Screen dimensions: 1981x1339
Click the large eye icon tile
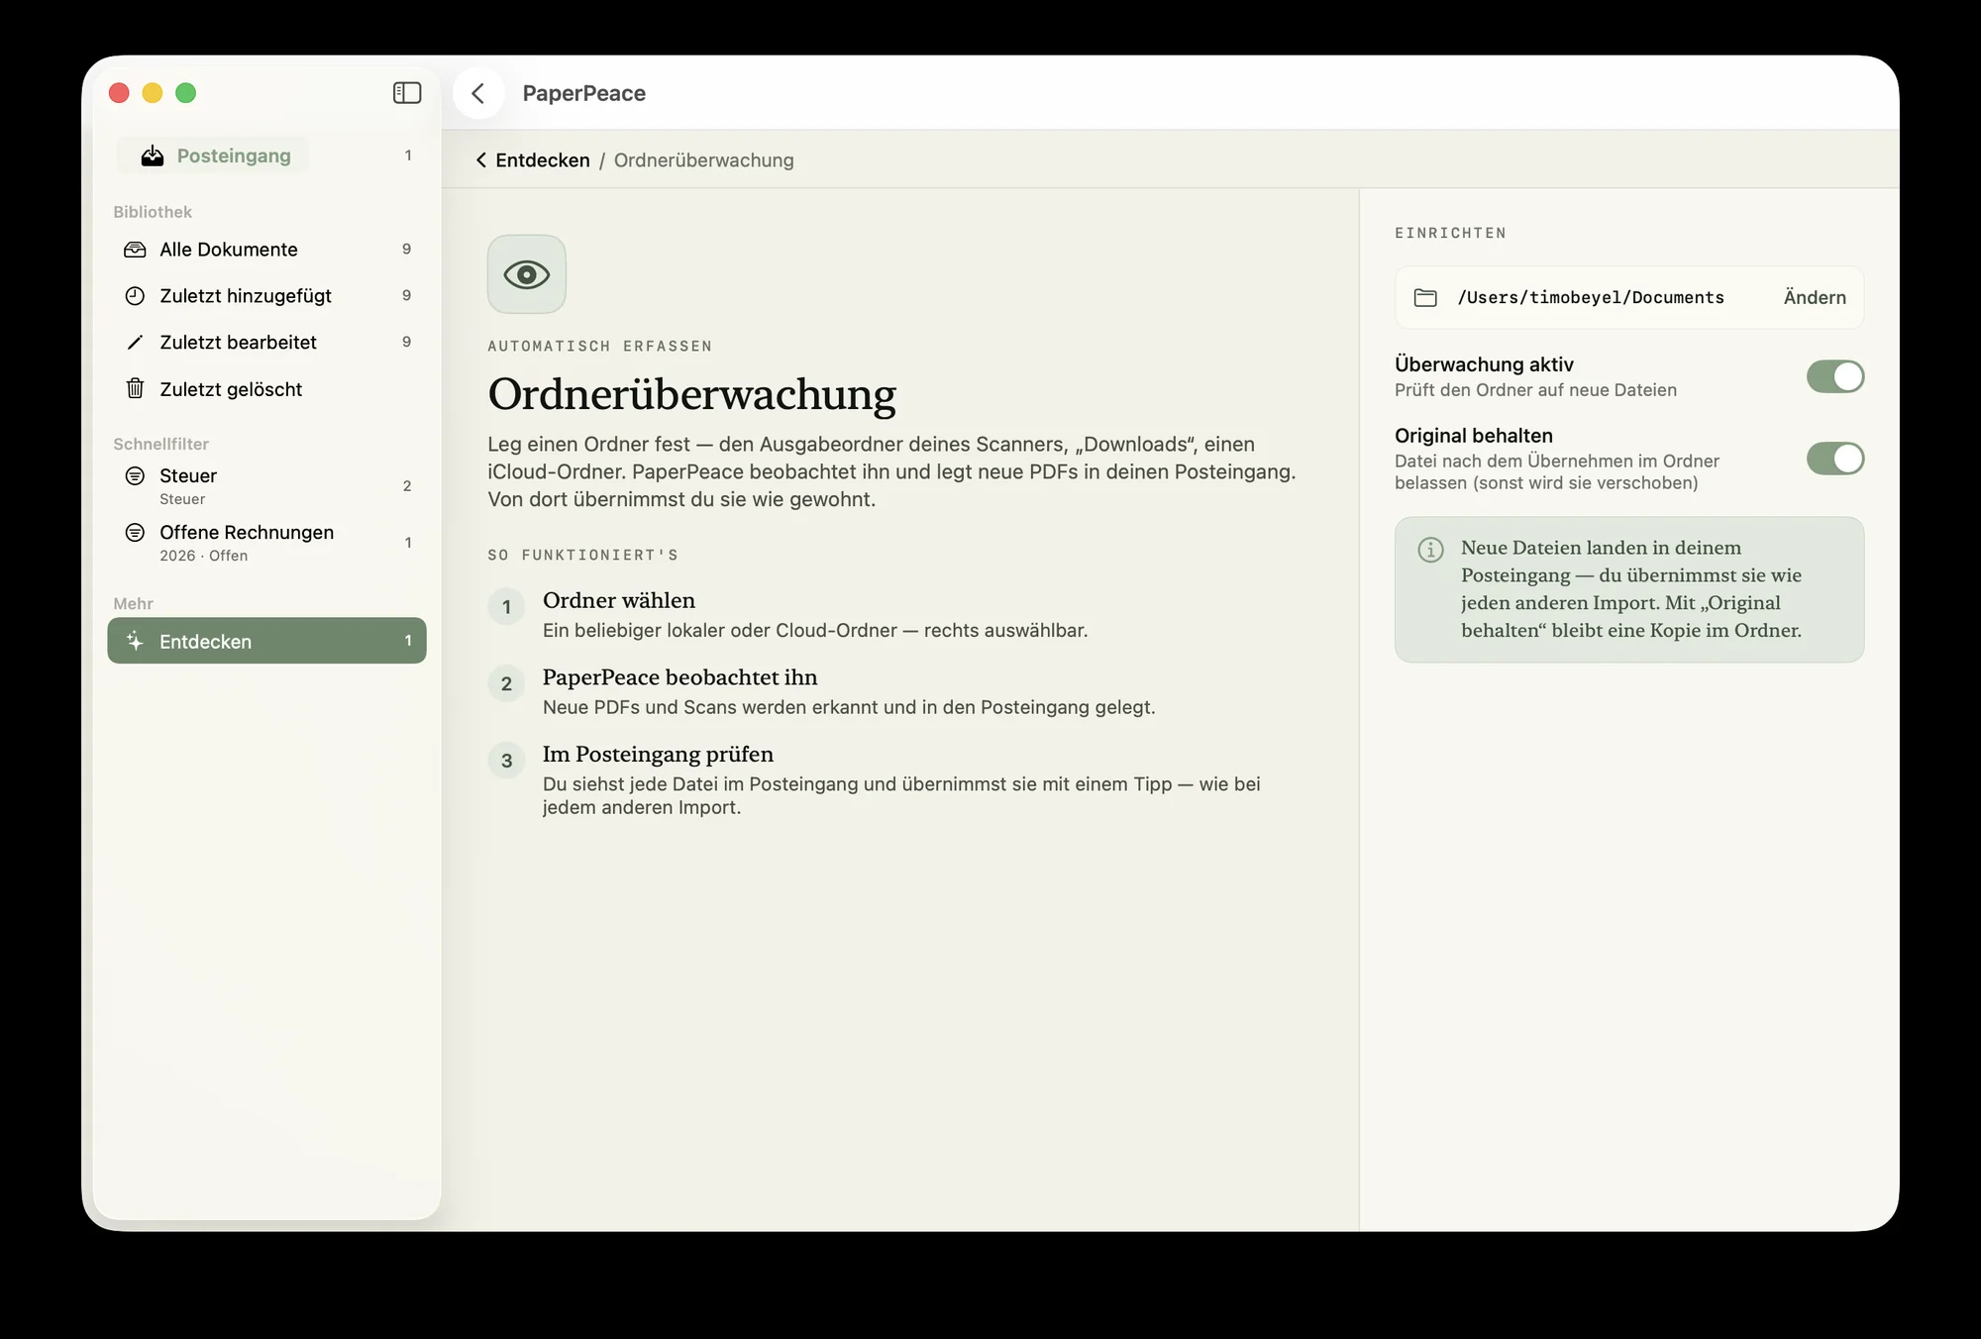click(x=526, y=274)
